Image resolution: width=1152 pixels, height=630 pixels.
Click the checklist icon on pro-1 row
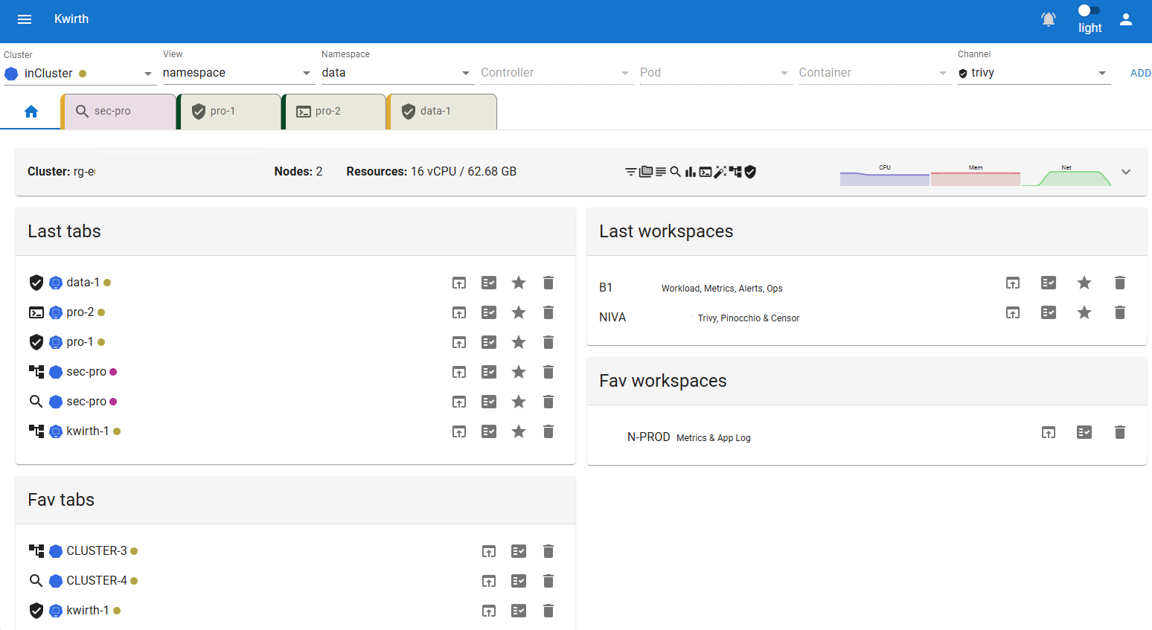[x=489, y=342]
